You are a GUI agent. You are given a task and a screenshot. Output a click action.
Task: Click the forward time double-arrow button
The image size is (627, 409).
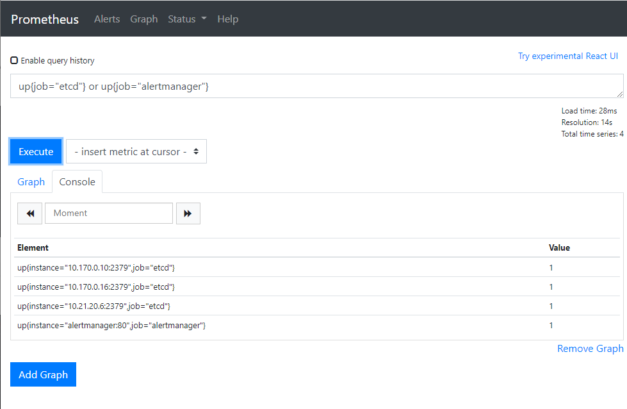pos(188,213)
